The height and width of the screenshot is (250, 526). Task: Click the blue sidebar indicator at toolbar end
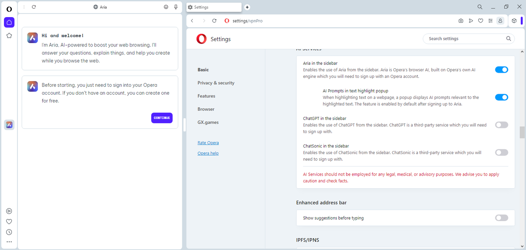522,21
